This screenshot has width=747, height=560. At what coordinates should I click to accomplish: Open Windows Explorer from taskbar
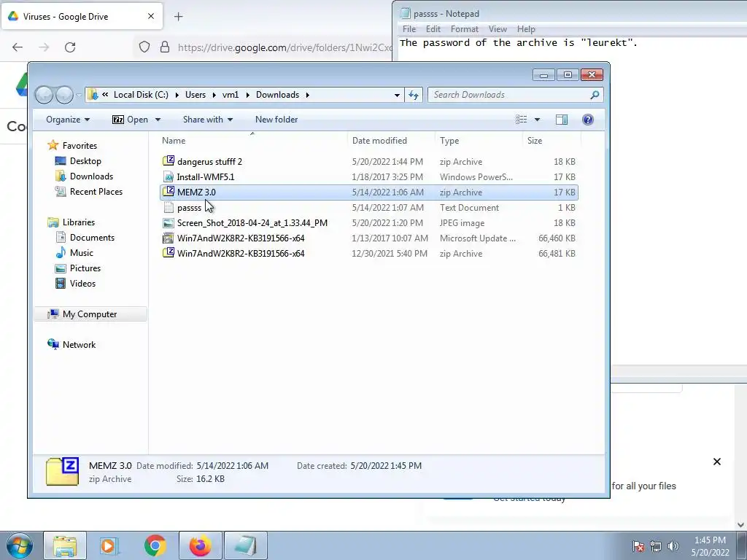[x=65, y=545]
